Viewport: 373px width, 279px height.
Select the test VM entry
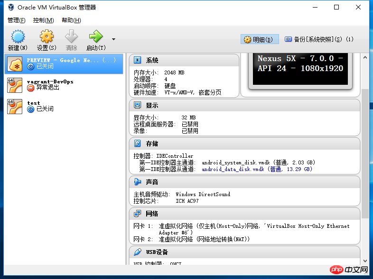coord(64,107)
